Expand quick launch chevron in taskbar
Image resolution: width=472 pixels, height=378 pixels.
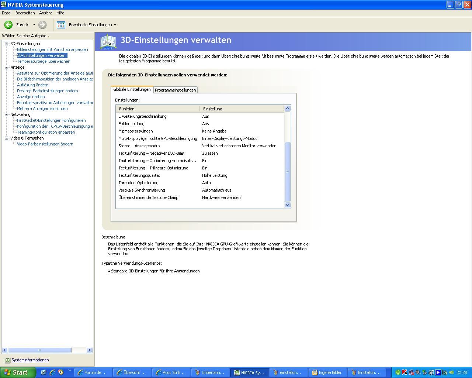pyautogui.click(x=69, y=371)
